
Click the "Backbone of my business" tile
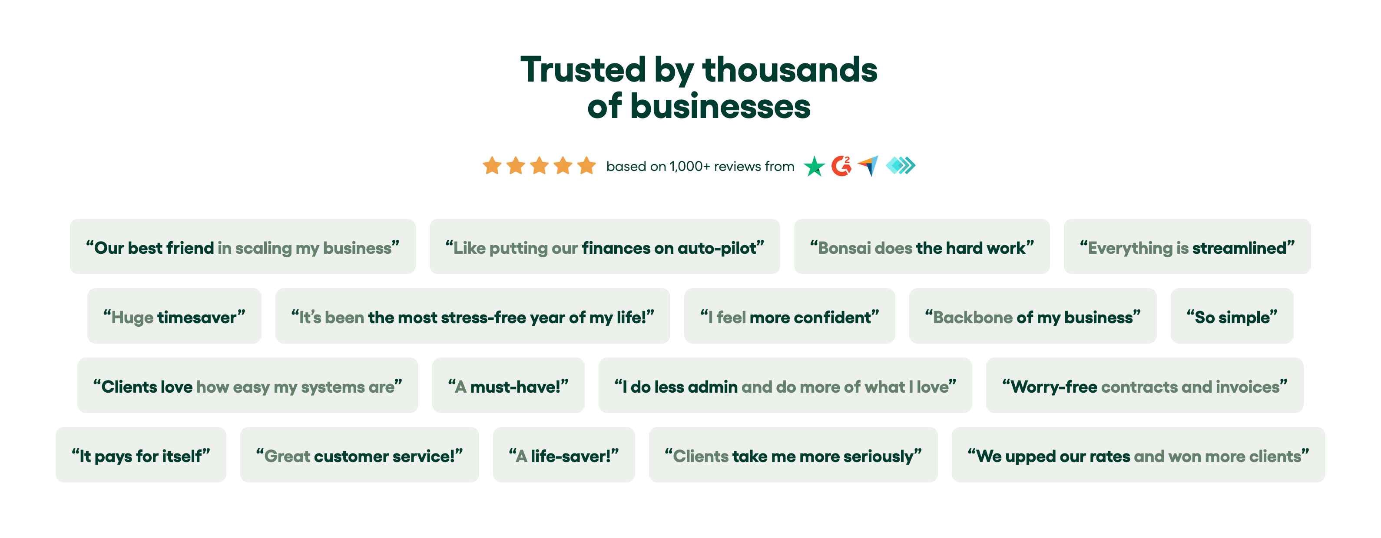pyautogui.click(x=1033, y=316)
